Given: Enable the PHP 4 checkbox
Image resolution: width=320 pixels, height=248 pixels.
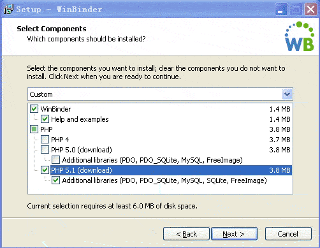Looking at the screenshot, I should 45,140.
